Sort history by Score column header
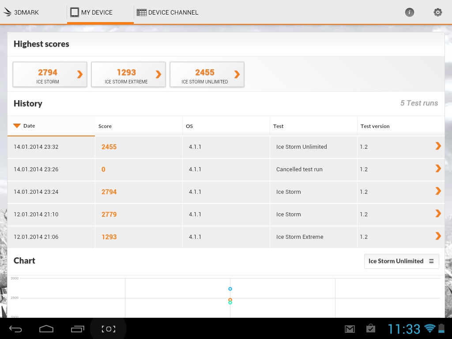 point(139,126)
